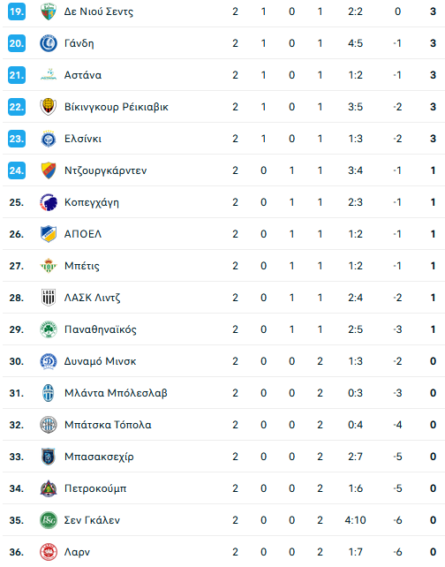Click the Ντζουργκάρντεν team name
This screenshot has width=445, height=567.
point(106,170)
